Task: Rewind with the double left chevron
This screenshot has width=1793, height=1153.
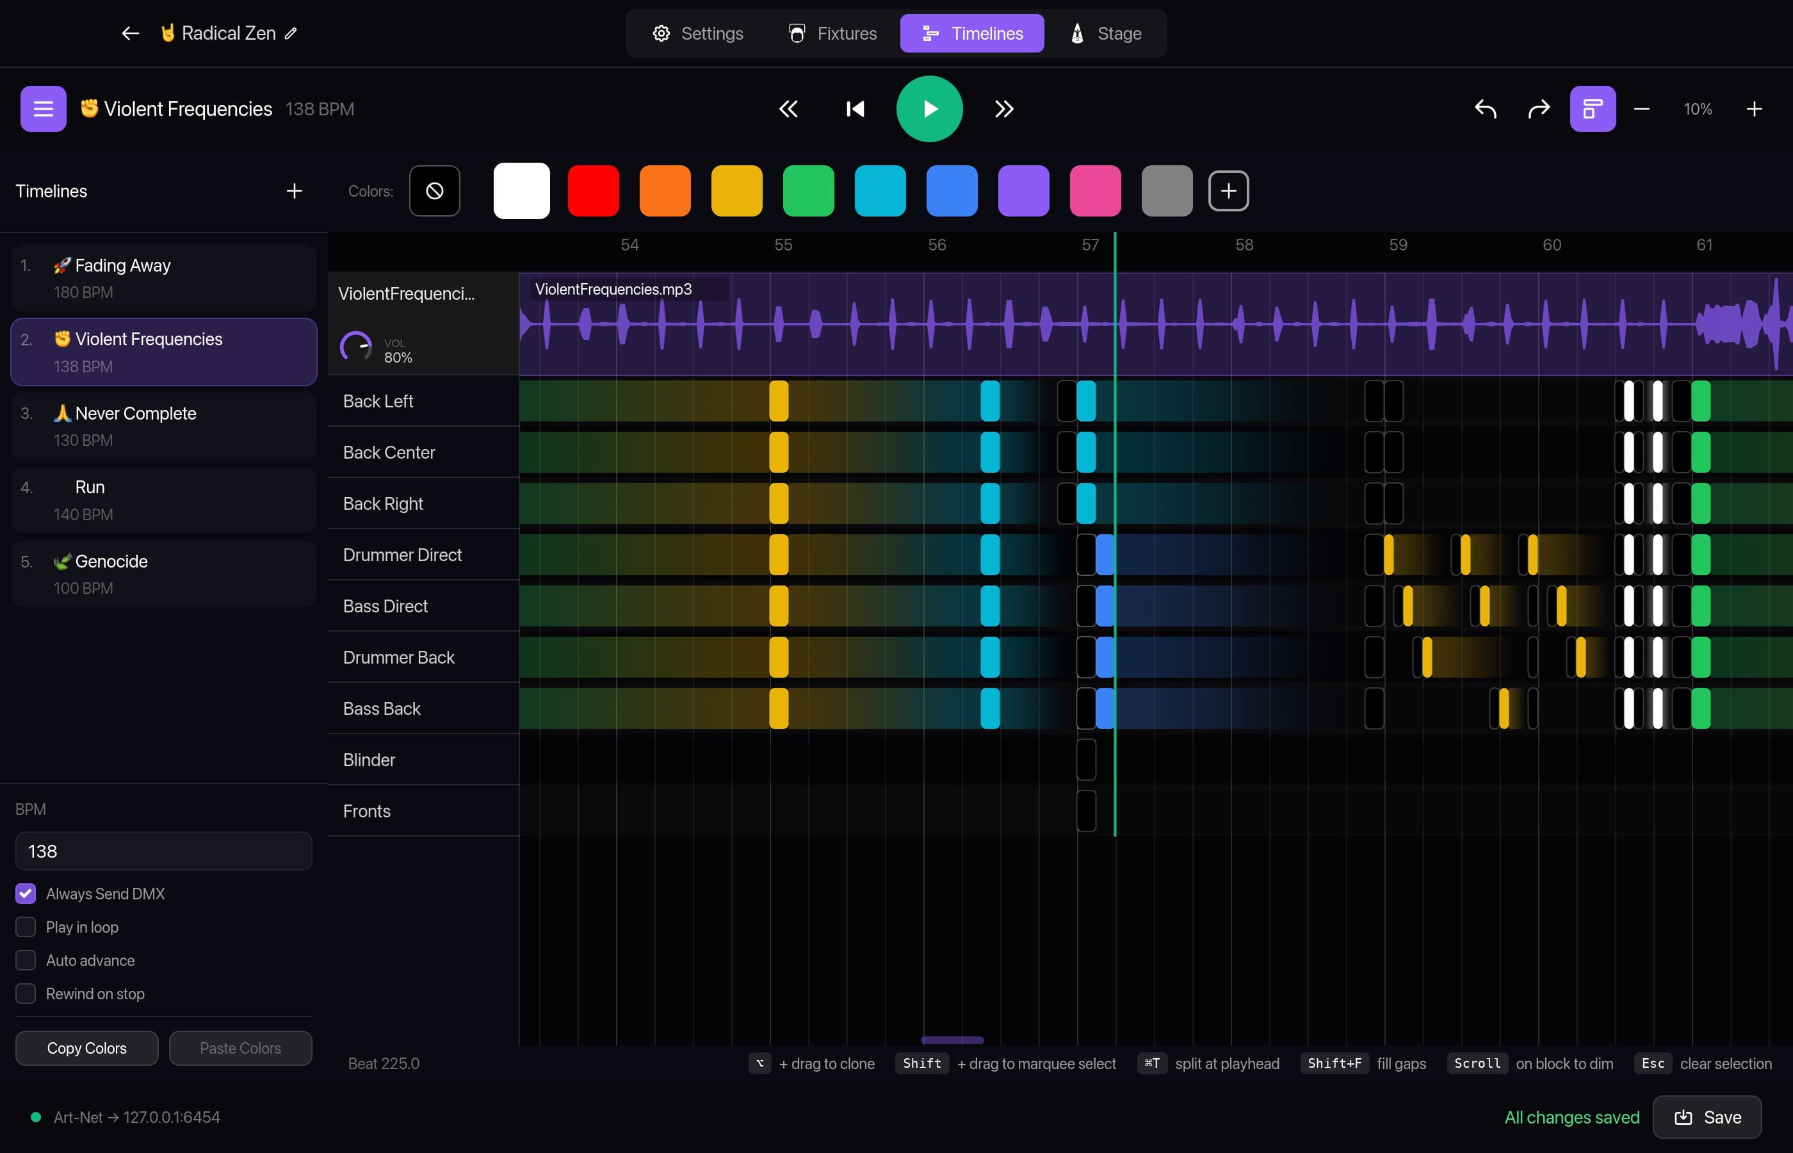Action: click(788, 110)
